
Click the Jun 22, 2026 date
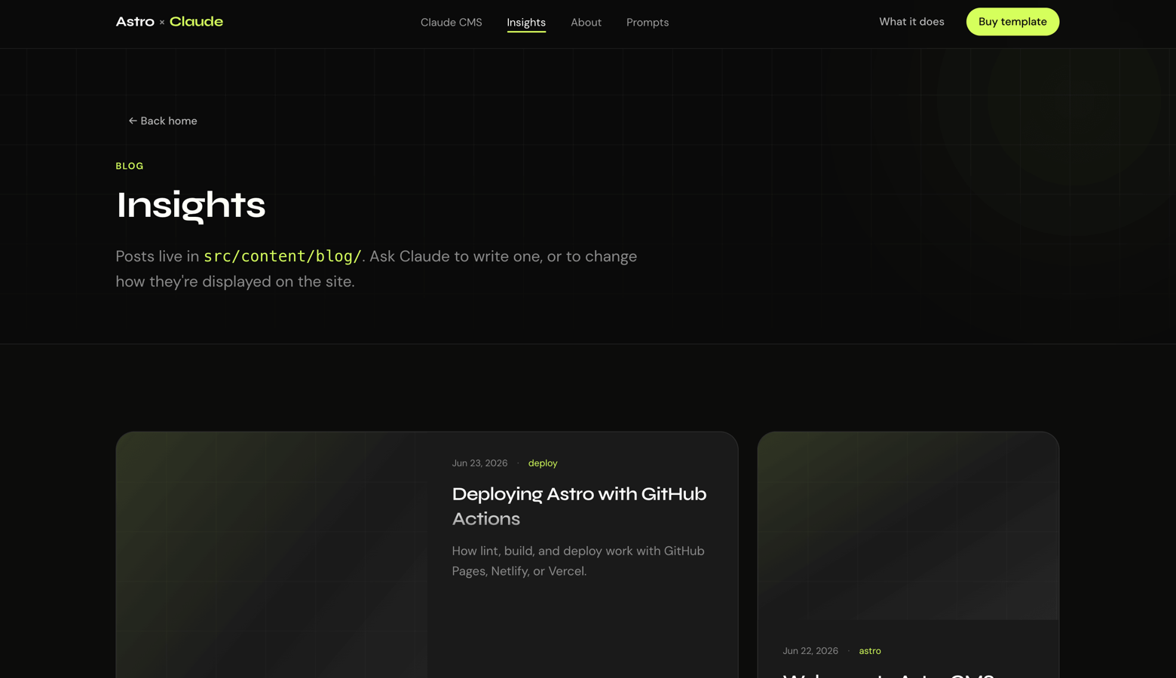(810, 651)
